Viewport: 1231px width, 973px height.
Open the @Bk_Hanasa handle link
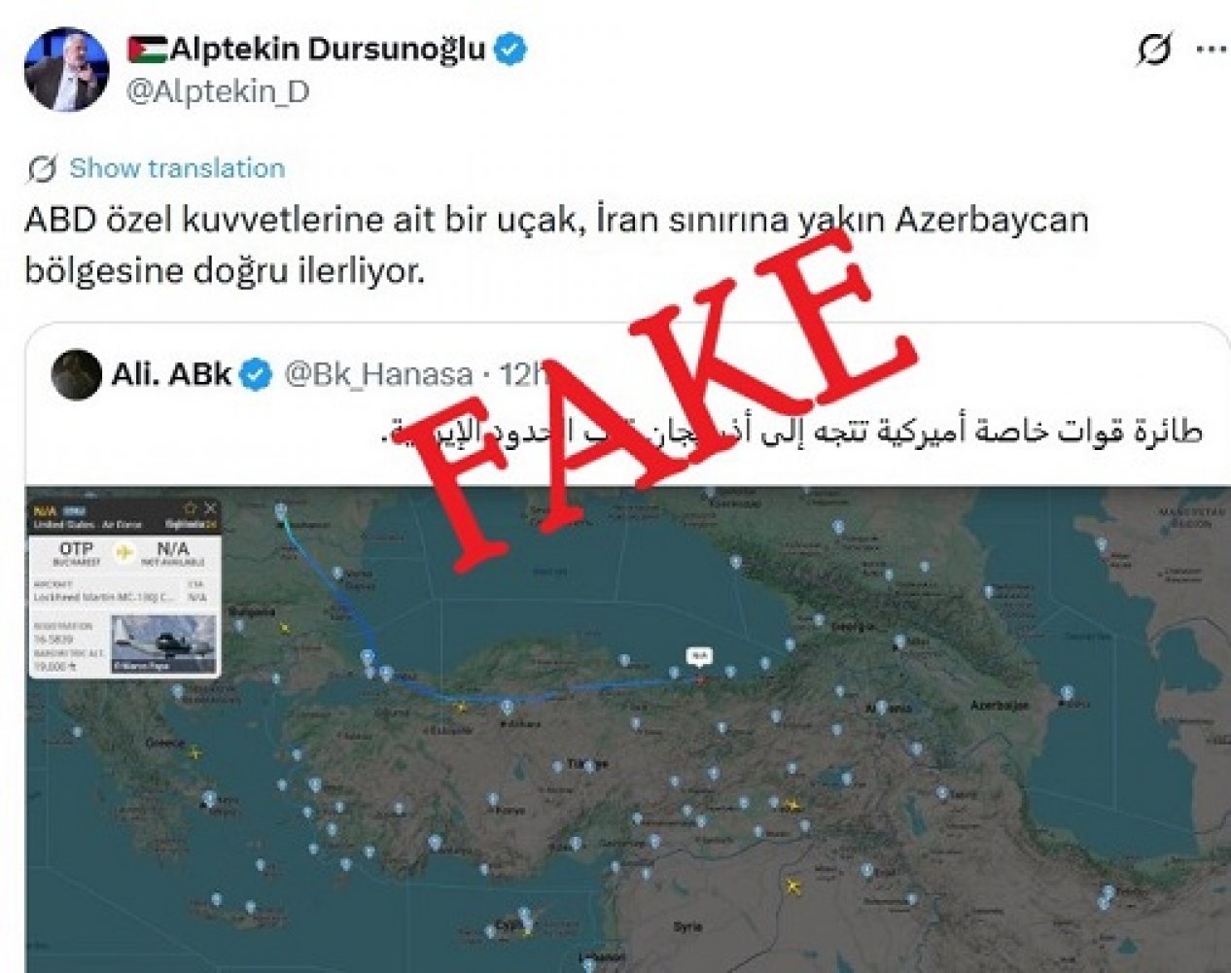(378, 375)
